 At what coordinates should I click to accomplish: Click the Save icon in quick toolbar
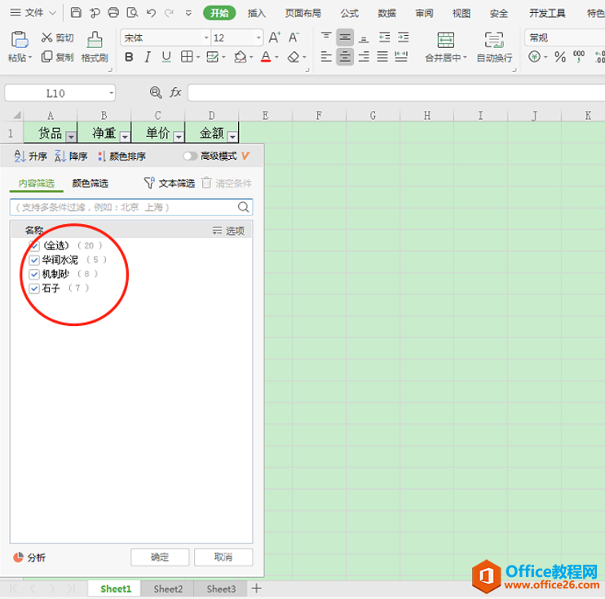(76, 13)
